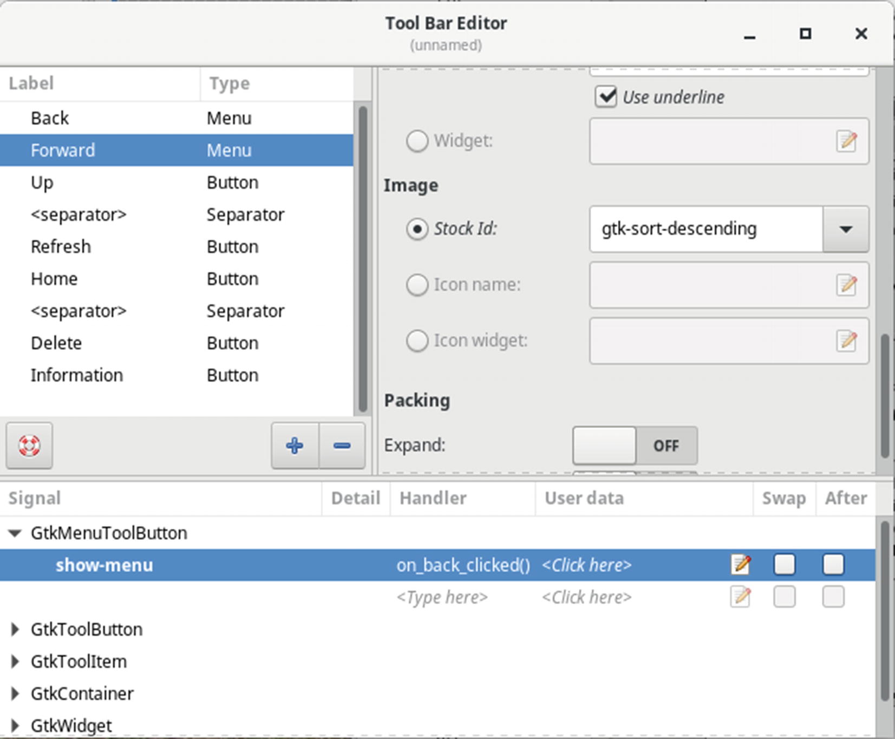Viewport: 895px width, 739px height.
Task: Edit user data icon for show-menu signal
Action: [x=741, y=565]
